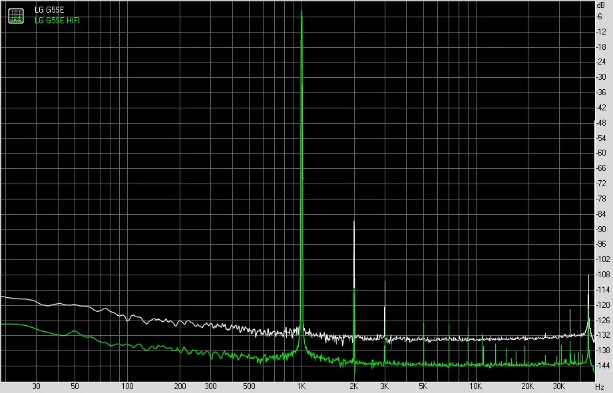Click the "30" Hz frequency label
The width and height of the screenshot is (613, 393).
[x=36, y=386]
